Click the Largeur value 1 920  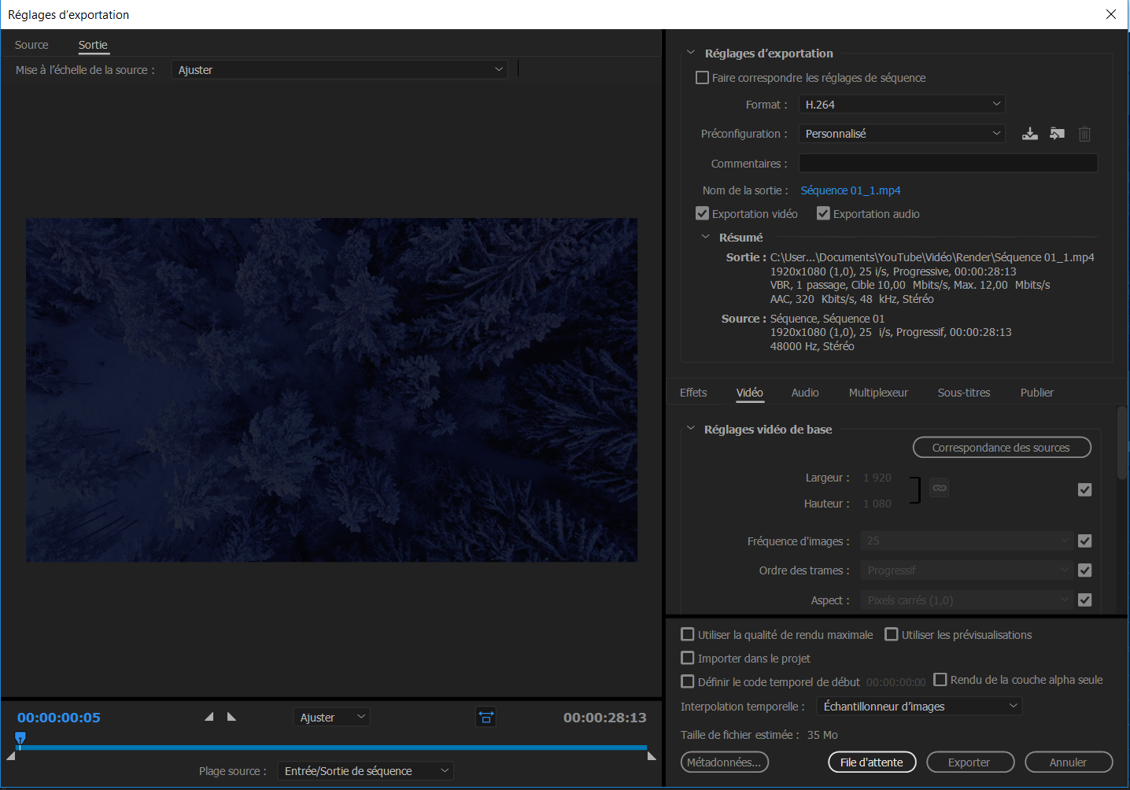click(877, 478)
